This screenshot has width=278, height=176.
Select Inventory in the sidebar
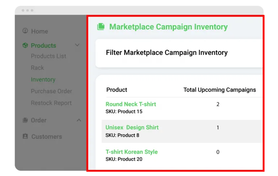[x=43, y=79]
